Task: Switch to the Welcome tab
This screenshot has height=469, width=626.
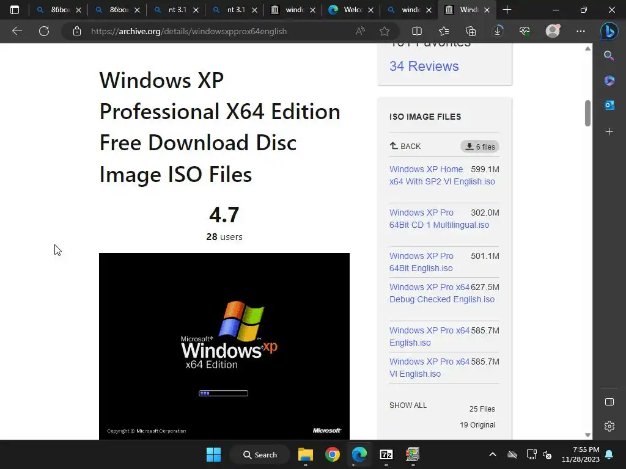Action: tap(352, 10)
